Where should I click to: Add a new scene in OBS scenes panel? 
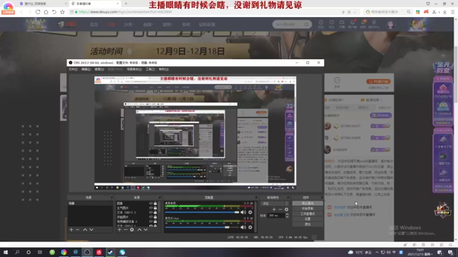[x=71, y=230]
